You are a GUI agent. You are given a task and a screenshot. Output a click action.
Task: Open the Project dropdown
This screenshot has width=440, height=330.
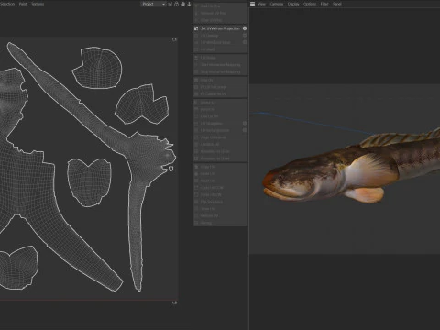(153, 4)
